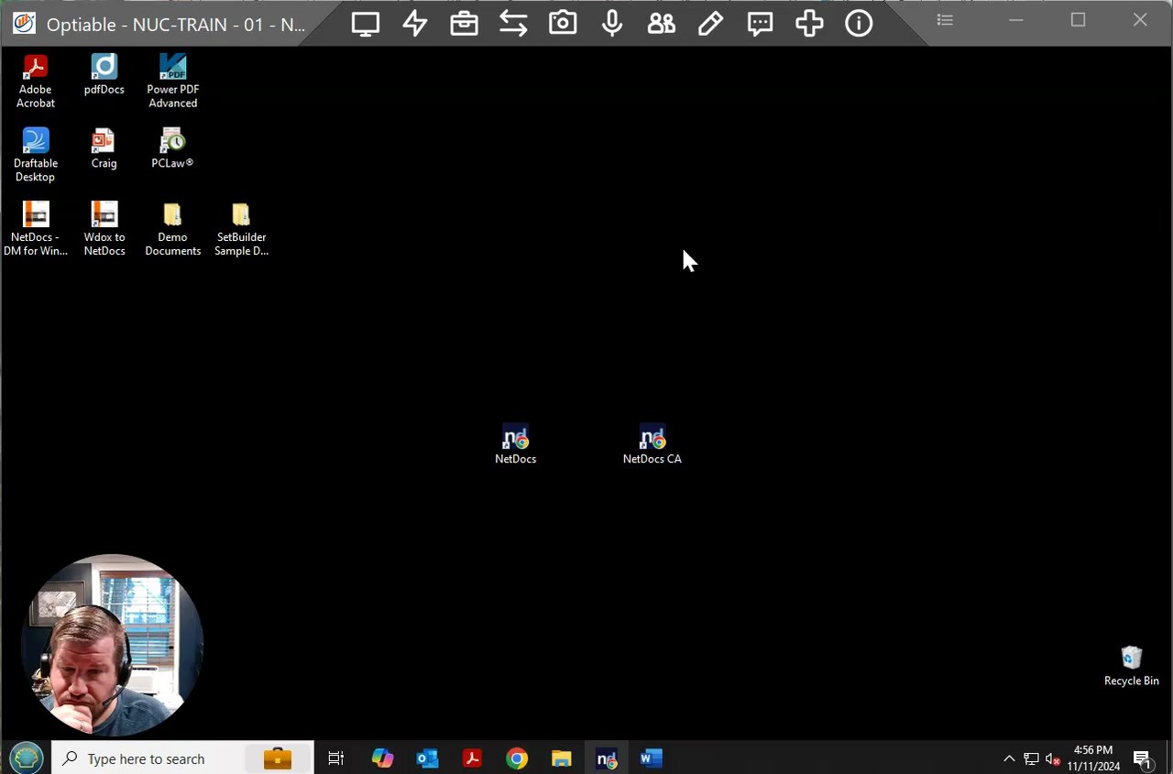Image resolution: width=1173 pixels, height=774 pixels.
Task: Open Outlook from the taskbar
Action: 427,758
